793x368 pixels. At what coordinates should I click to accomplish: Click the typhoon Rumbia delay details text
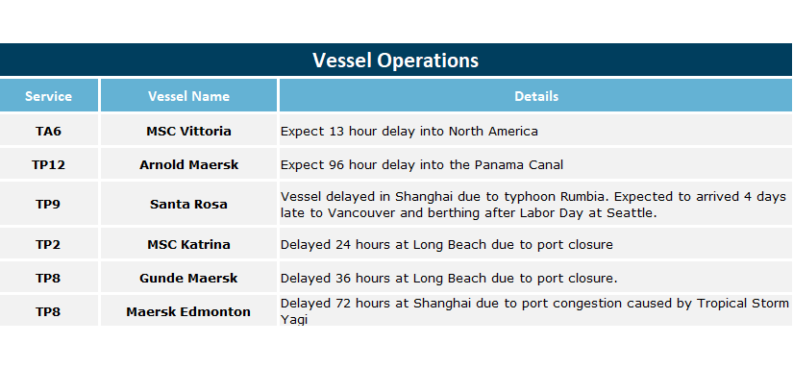point(533,205)
